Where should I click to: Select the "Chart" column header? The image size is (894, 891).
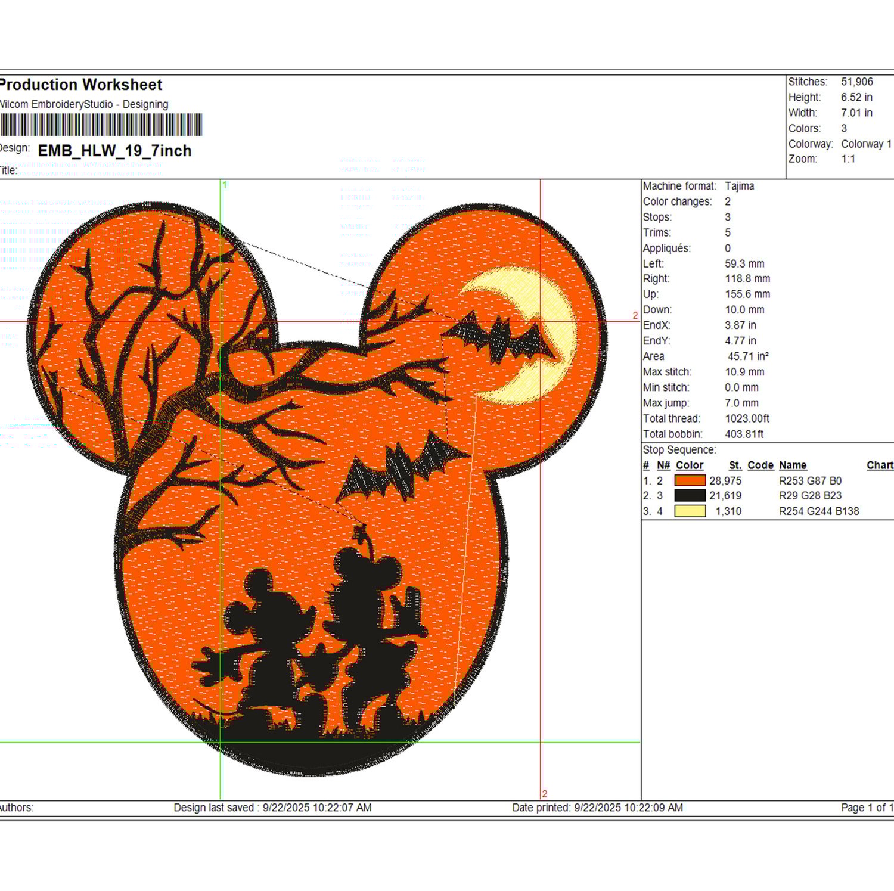pyautogui.click(x=880, y=465)
